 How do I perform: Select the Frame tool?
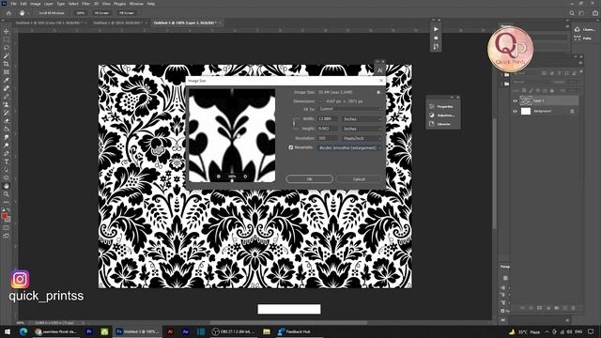click(7, 71)
